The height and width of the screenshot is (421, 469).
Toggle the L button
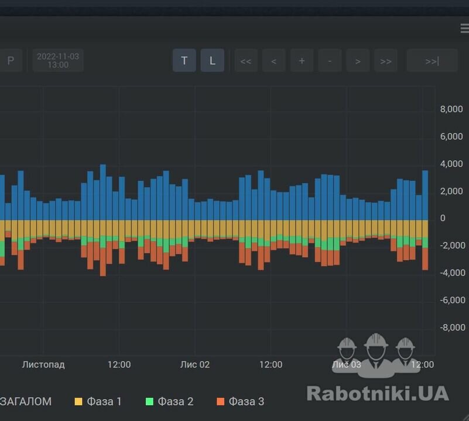pyautogui.click(x=213, y=61)
